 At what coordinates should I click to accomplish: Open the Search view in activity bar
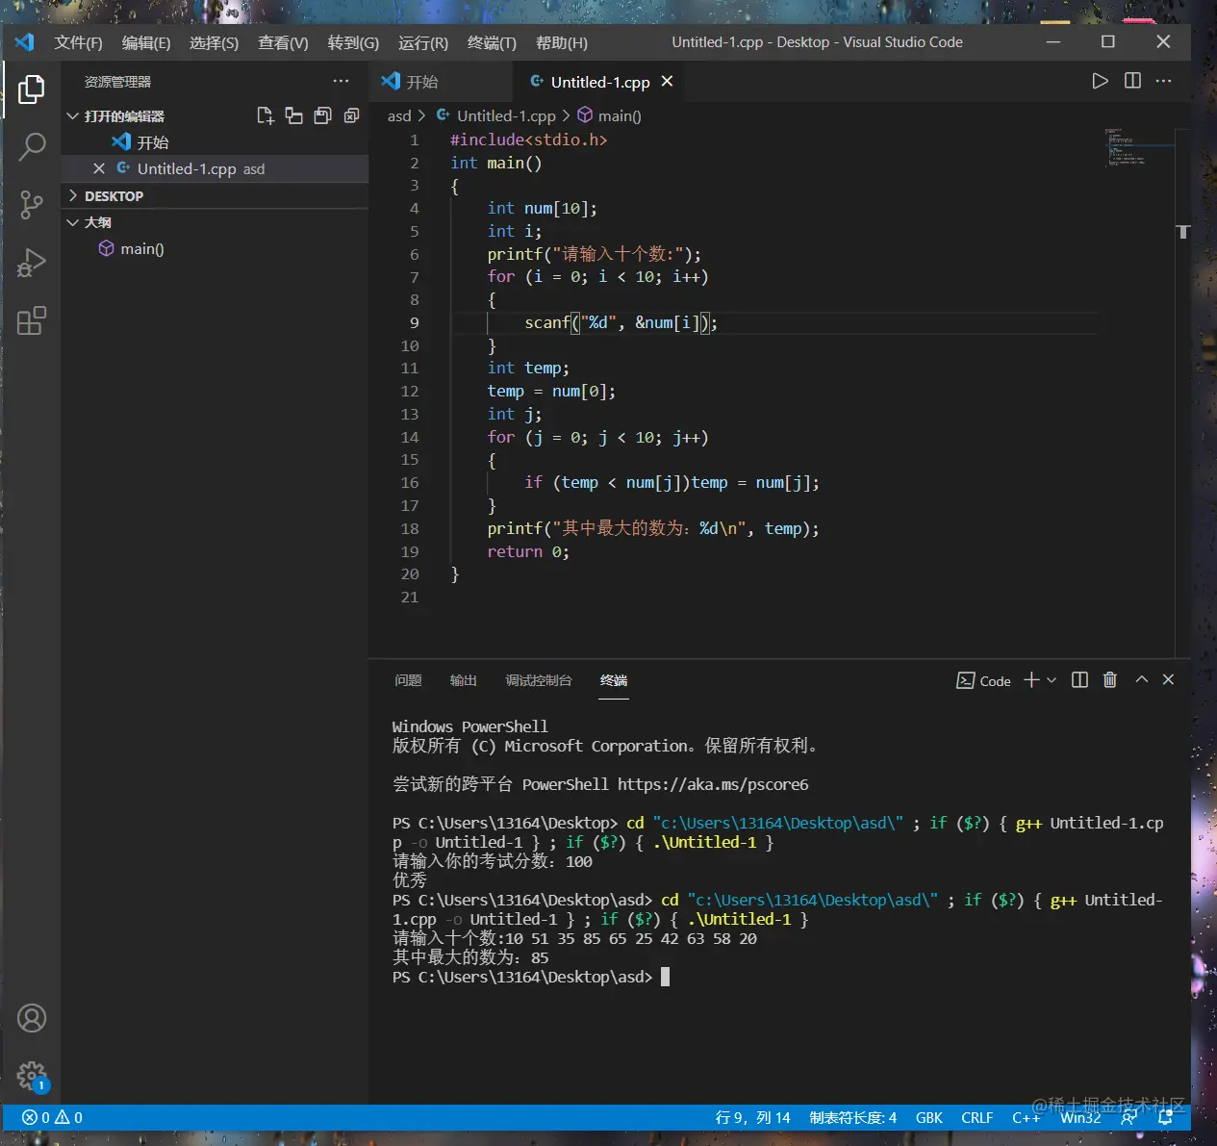pos(32,146)
